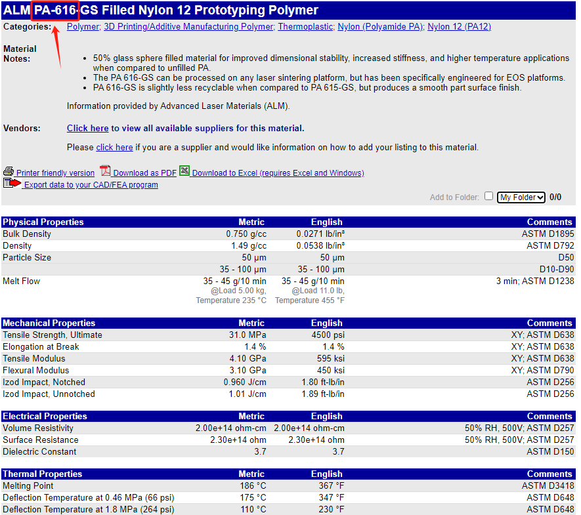The image size is (581, 515).
Task: Open the Printer friendly version link
Action: [56, 173]
